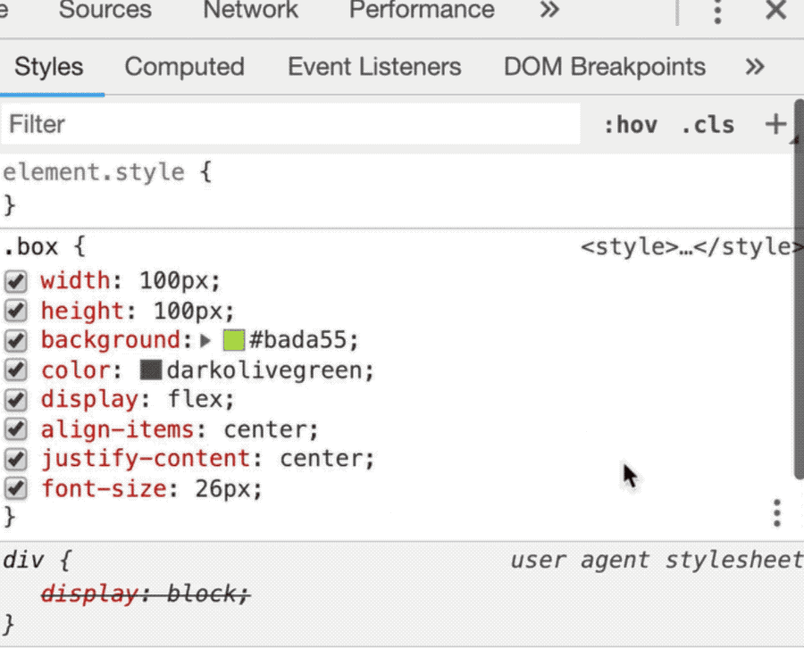Open color picker for #bada55 swatch
Image resolution: width=804 pixels, height=648 pixels.
point(234,341)
